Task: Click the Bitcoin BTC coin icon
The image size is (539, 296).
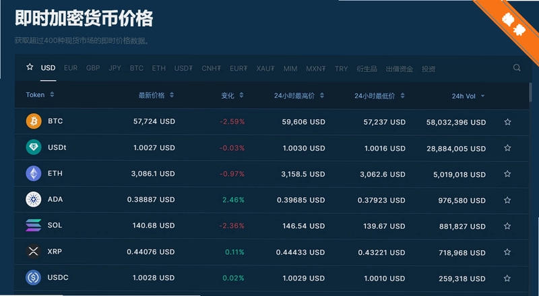Action: point(34,121)
